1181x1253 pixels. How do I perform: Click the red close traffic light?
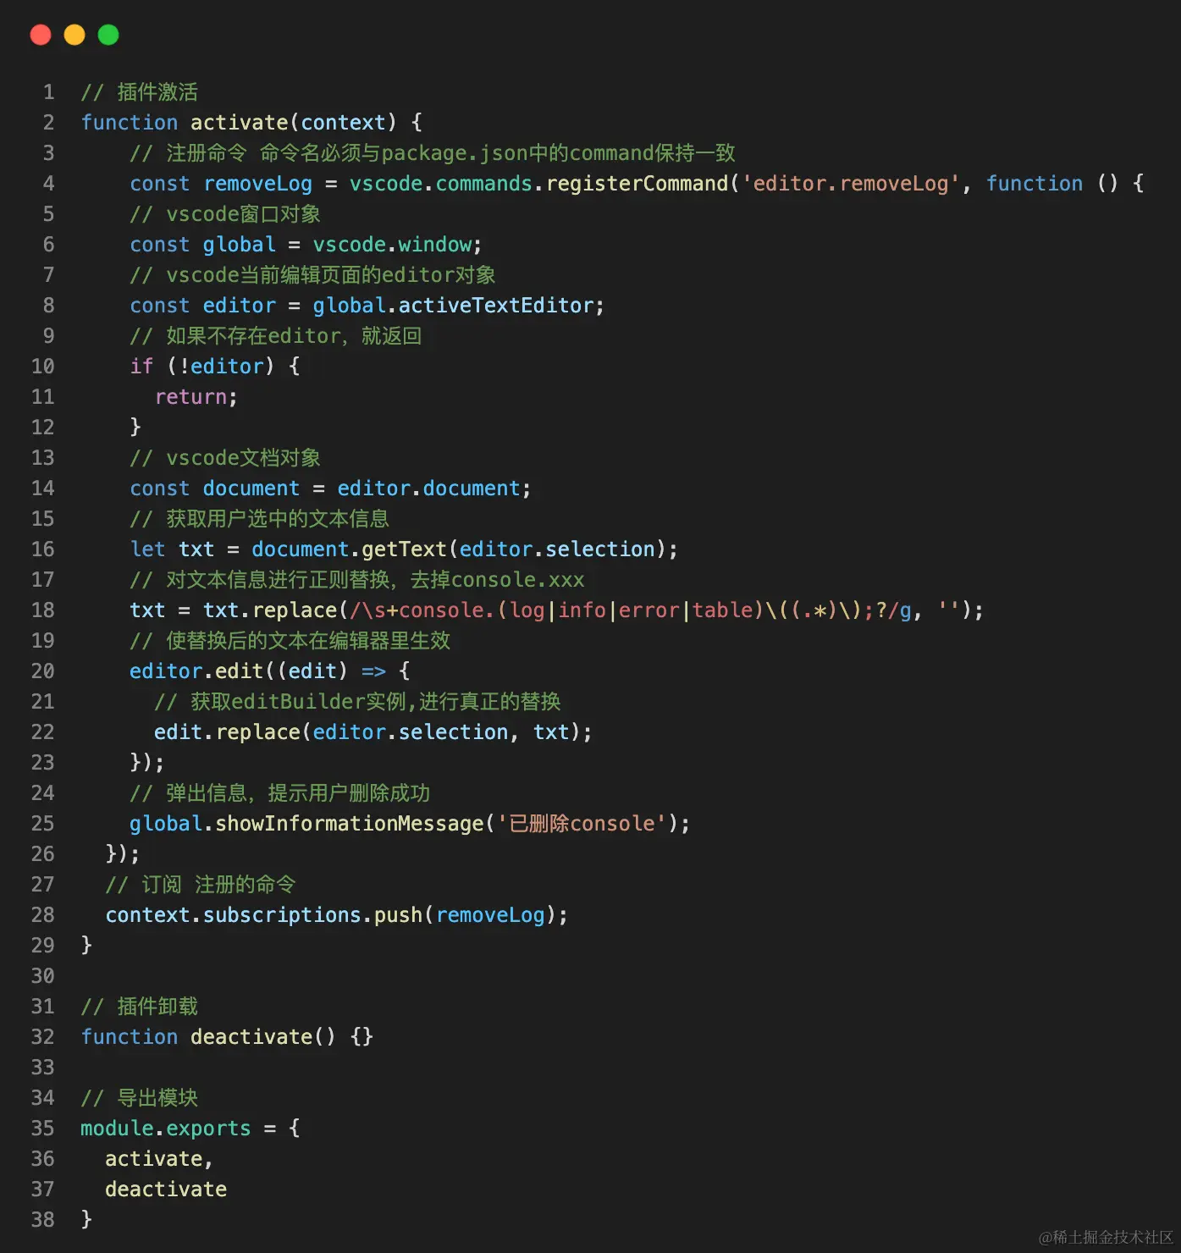click(40, 35)
